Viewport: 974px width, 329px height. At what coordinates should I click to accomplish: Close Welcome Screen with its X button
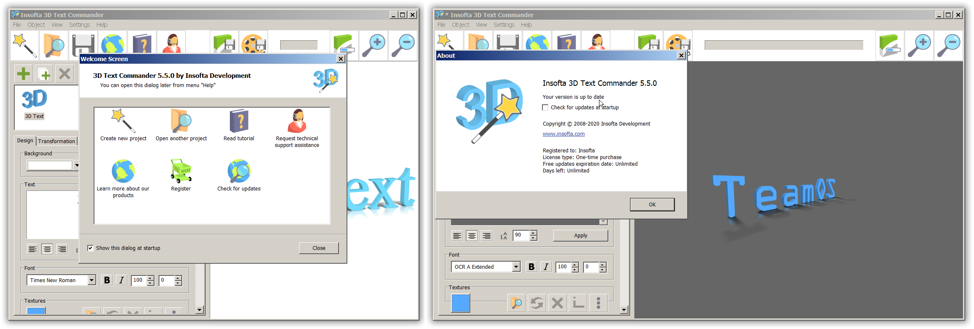coord(341,59)
